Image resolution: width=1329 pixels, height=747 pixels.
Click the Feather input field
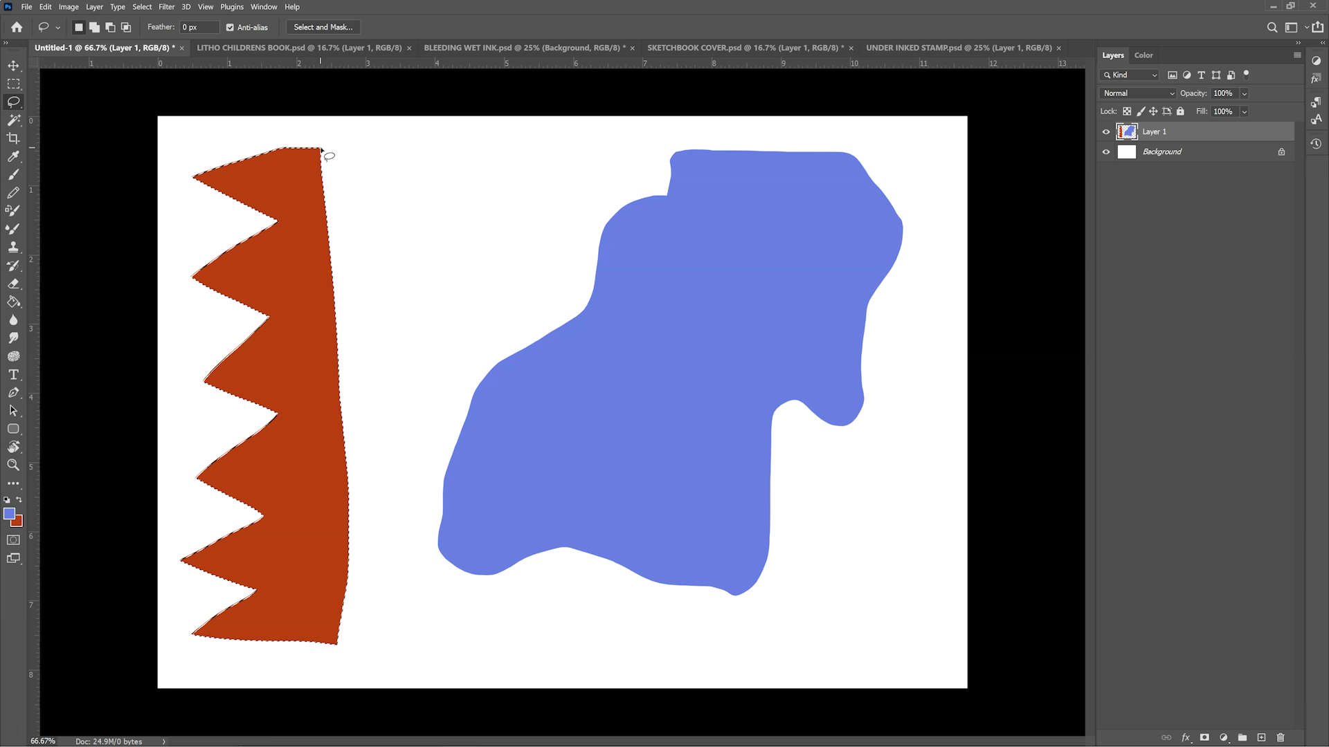pos(199,27)
